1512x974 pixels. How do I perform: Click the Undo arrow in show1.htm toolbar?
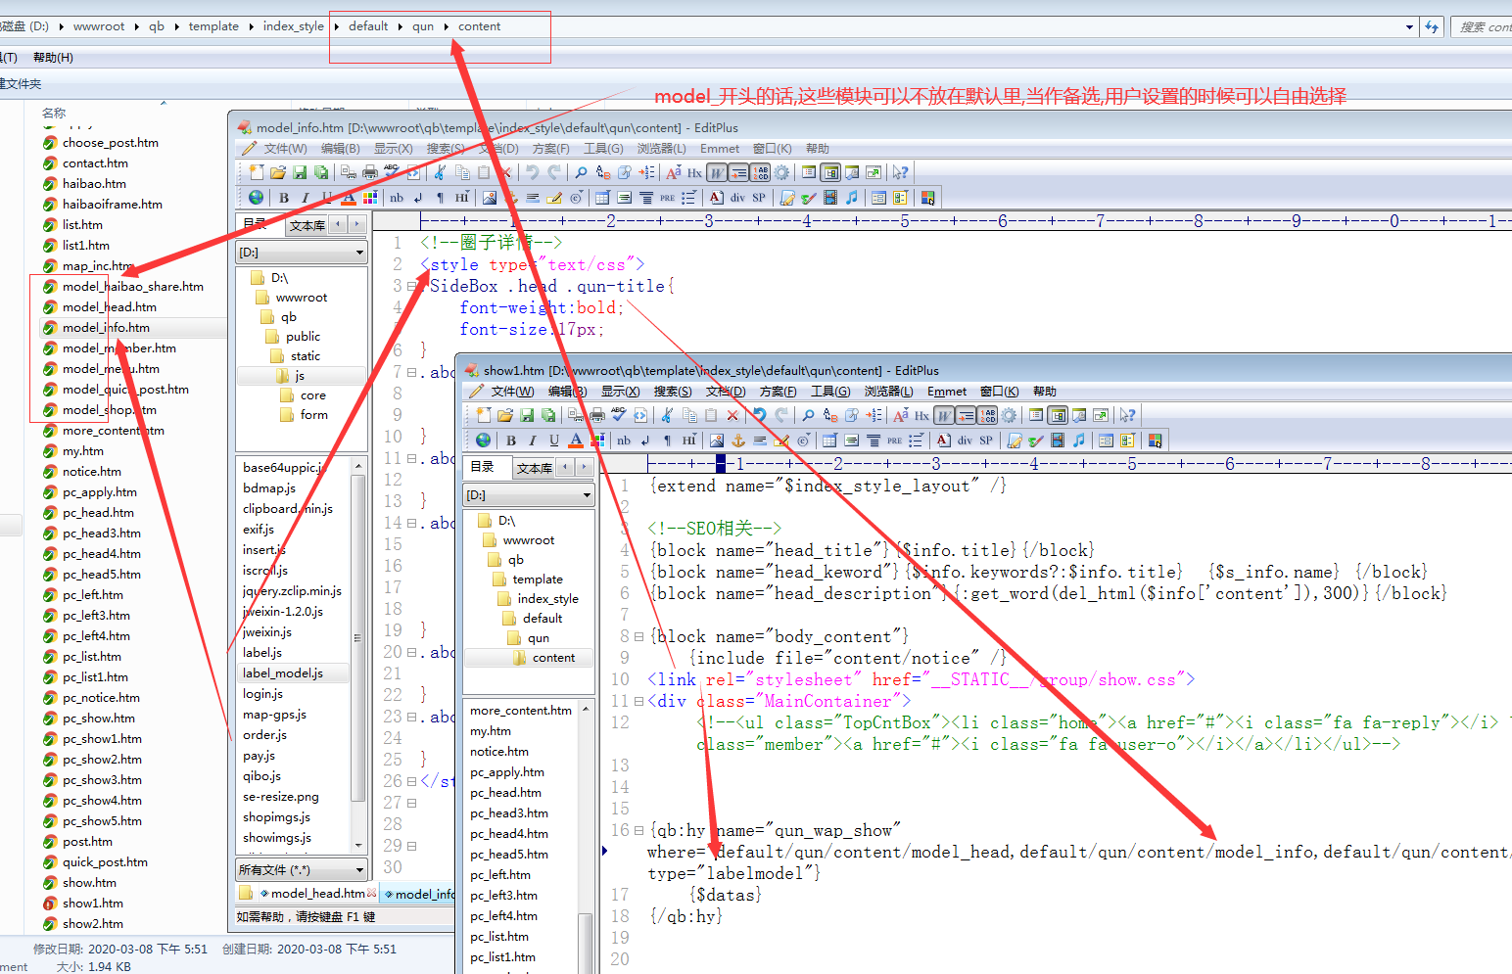click(759, 415)
